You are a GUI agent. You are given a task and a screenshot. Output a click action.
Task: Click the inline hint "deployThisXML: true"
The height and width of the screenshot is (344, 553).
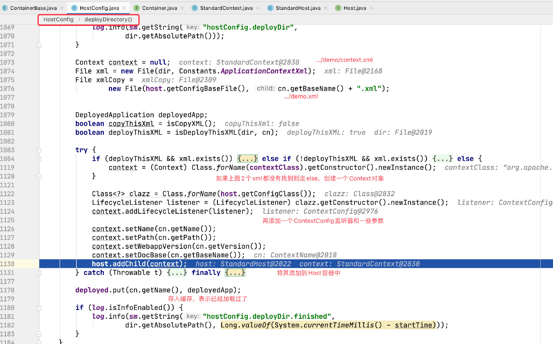(x=326, y=132)
